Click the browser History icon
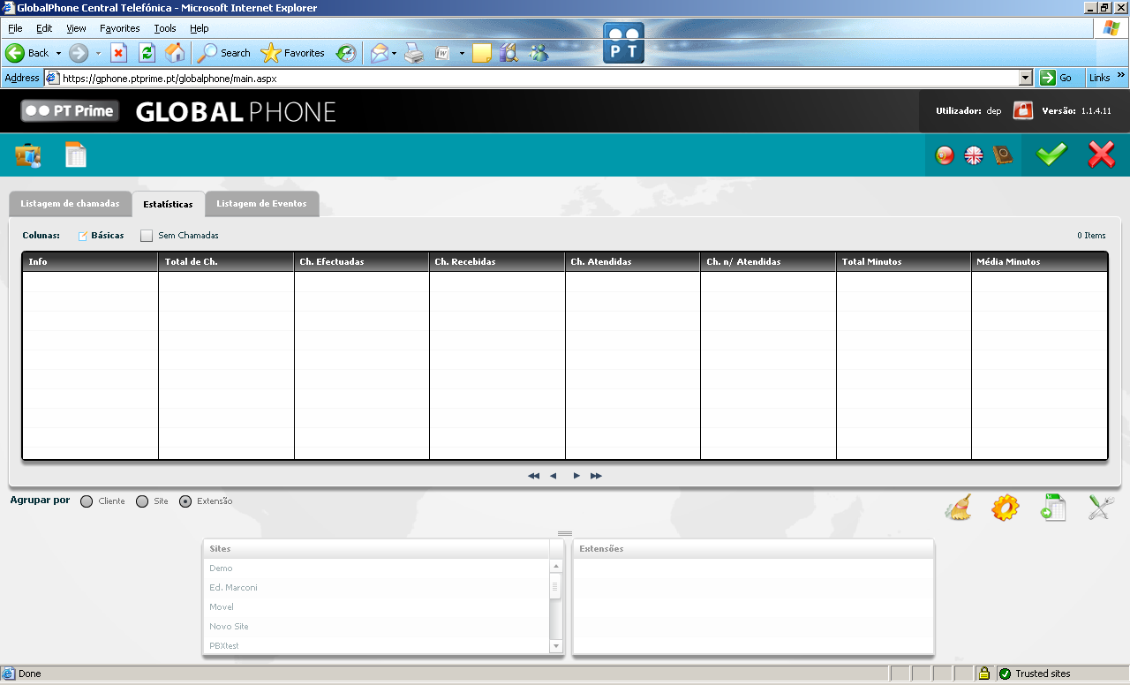 (x=346, y=53)
